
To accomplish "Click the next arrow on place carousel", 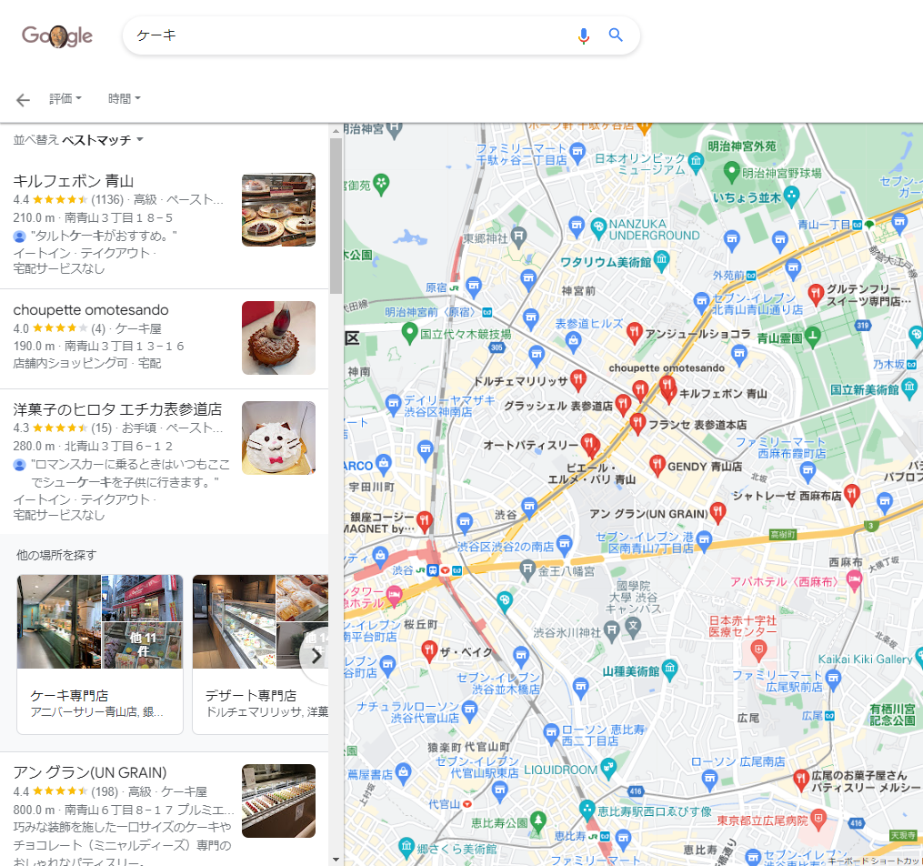I will click(x=316, y=656).
